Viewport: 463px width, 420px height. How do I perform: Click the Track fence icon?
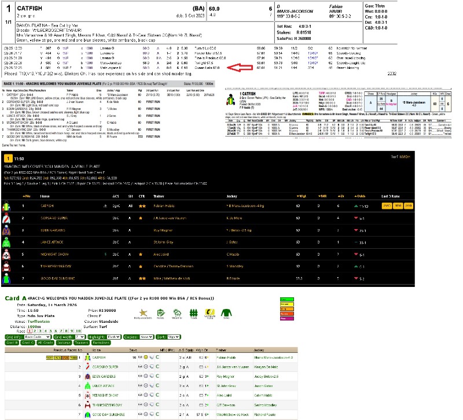pyautogui.click(x=192, y=312)
